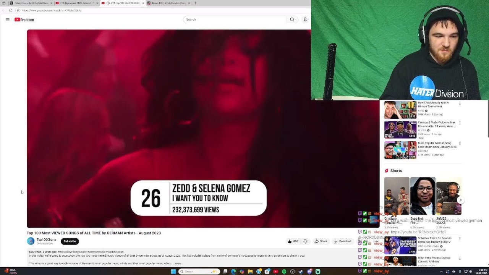The image size is (489, 275).
Task: Click the black Subscribe button
Action: point(70,241)
